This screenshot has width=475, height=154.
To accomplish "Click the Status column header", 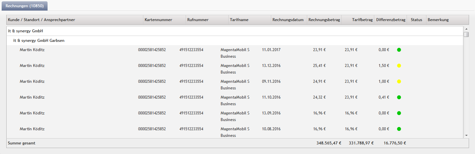I will point(417,20).
